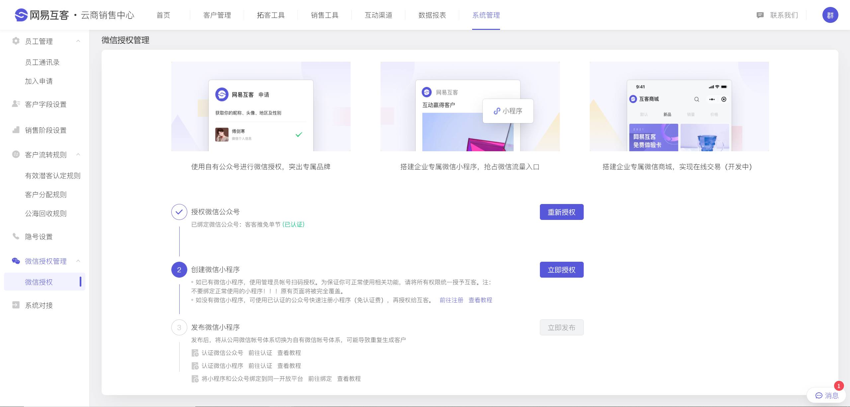Click the (已认证) status text
This screenshot has width=850, height=407.
pos(294,225)
